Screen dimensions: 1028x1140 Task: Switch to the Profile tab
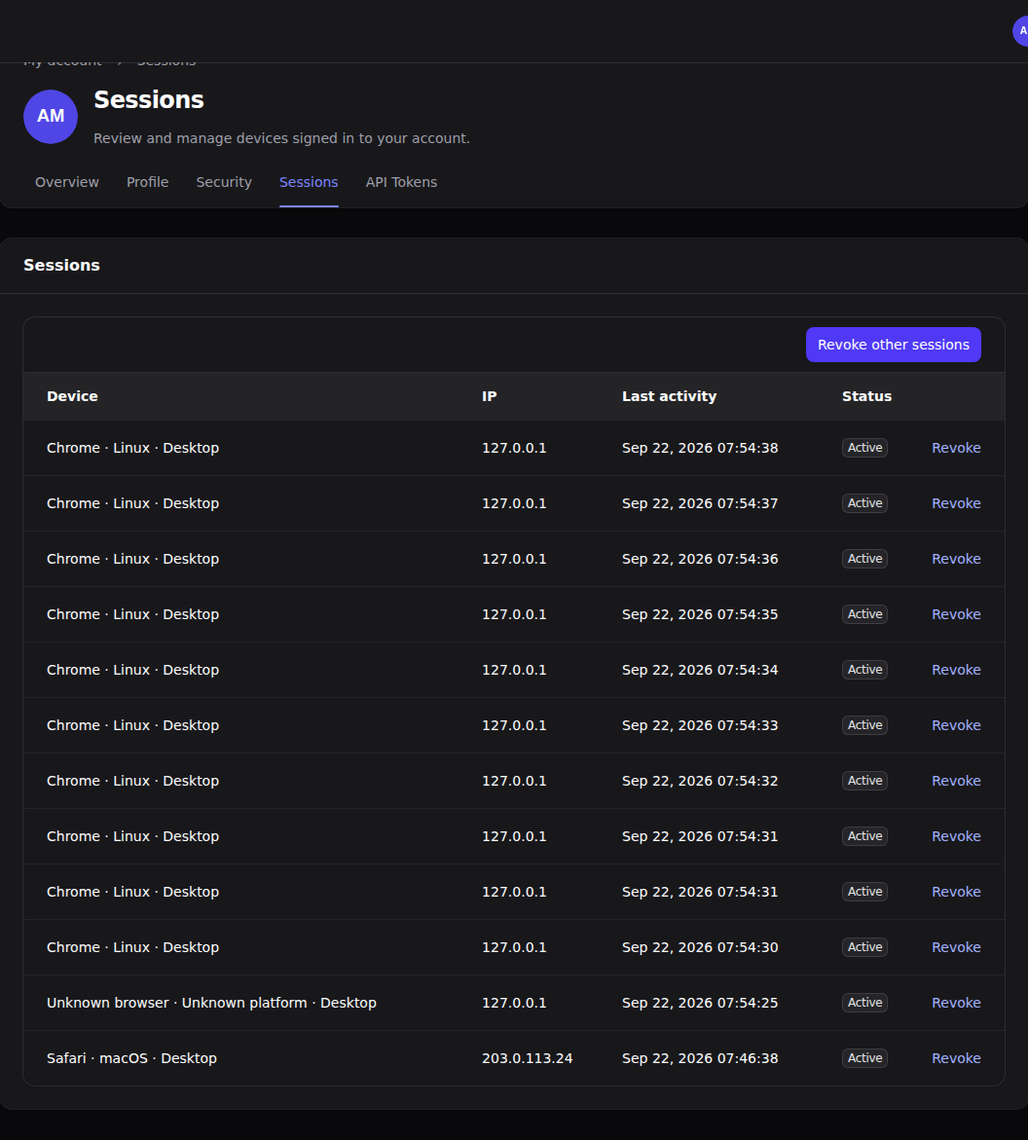click(x=148, y=182)
